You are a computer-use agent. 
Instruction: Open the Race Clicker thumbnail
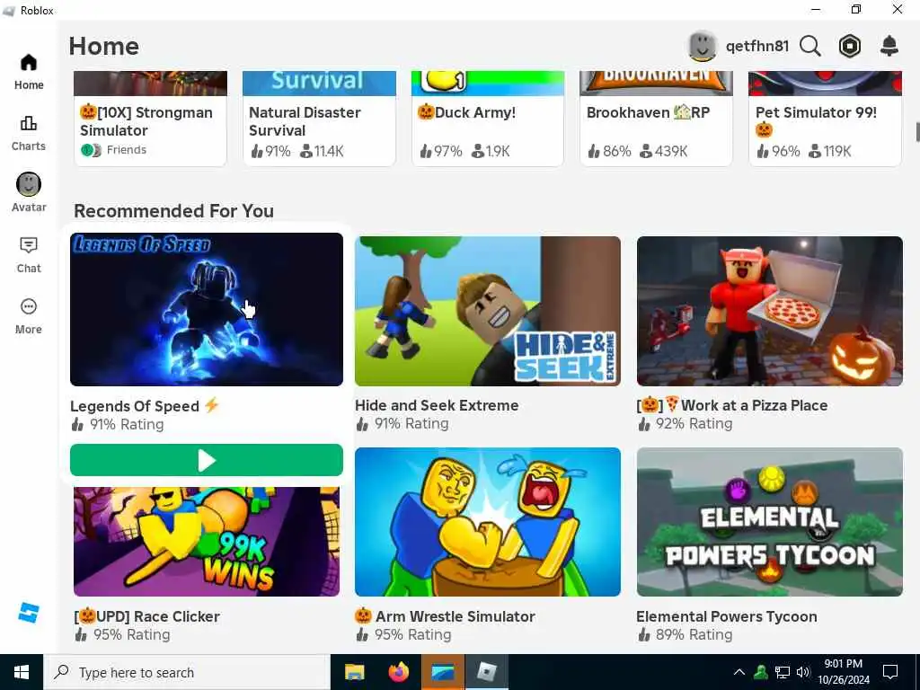[207, 541]
